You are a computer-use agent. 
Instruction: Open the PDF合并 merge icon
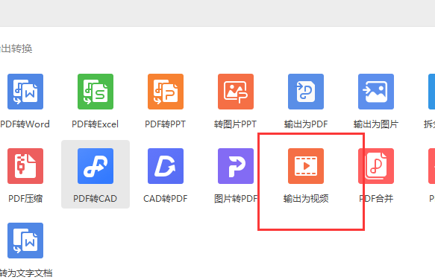pyautogui.click(x=376, y=166)
